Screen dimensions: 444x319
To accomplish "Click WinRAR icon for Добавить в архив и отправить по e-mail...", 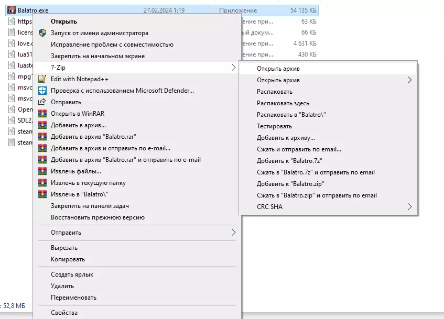I will 42,148.
